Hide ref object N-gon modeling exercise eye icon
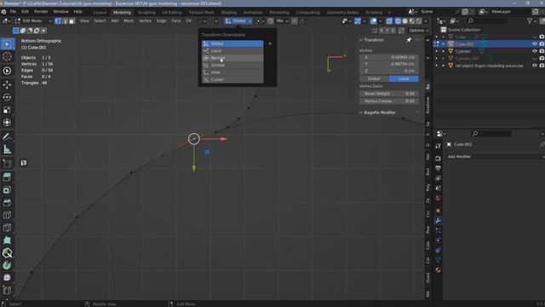The width and height of the screenshot is (545, 307). pyautogui.click(x=535, y=66)
